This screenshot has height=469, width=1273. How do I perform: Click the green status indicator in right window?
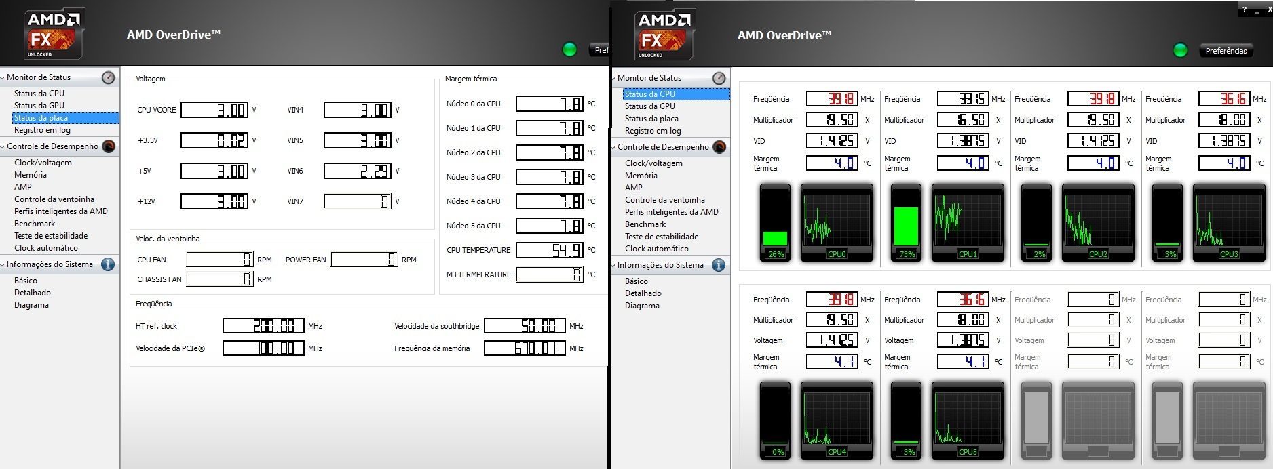[x=1180, y=49]
